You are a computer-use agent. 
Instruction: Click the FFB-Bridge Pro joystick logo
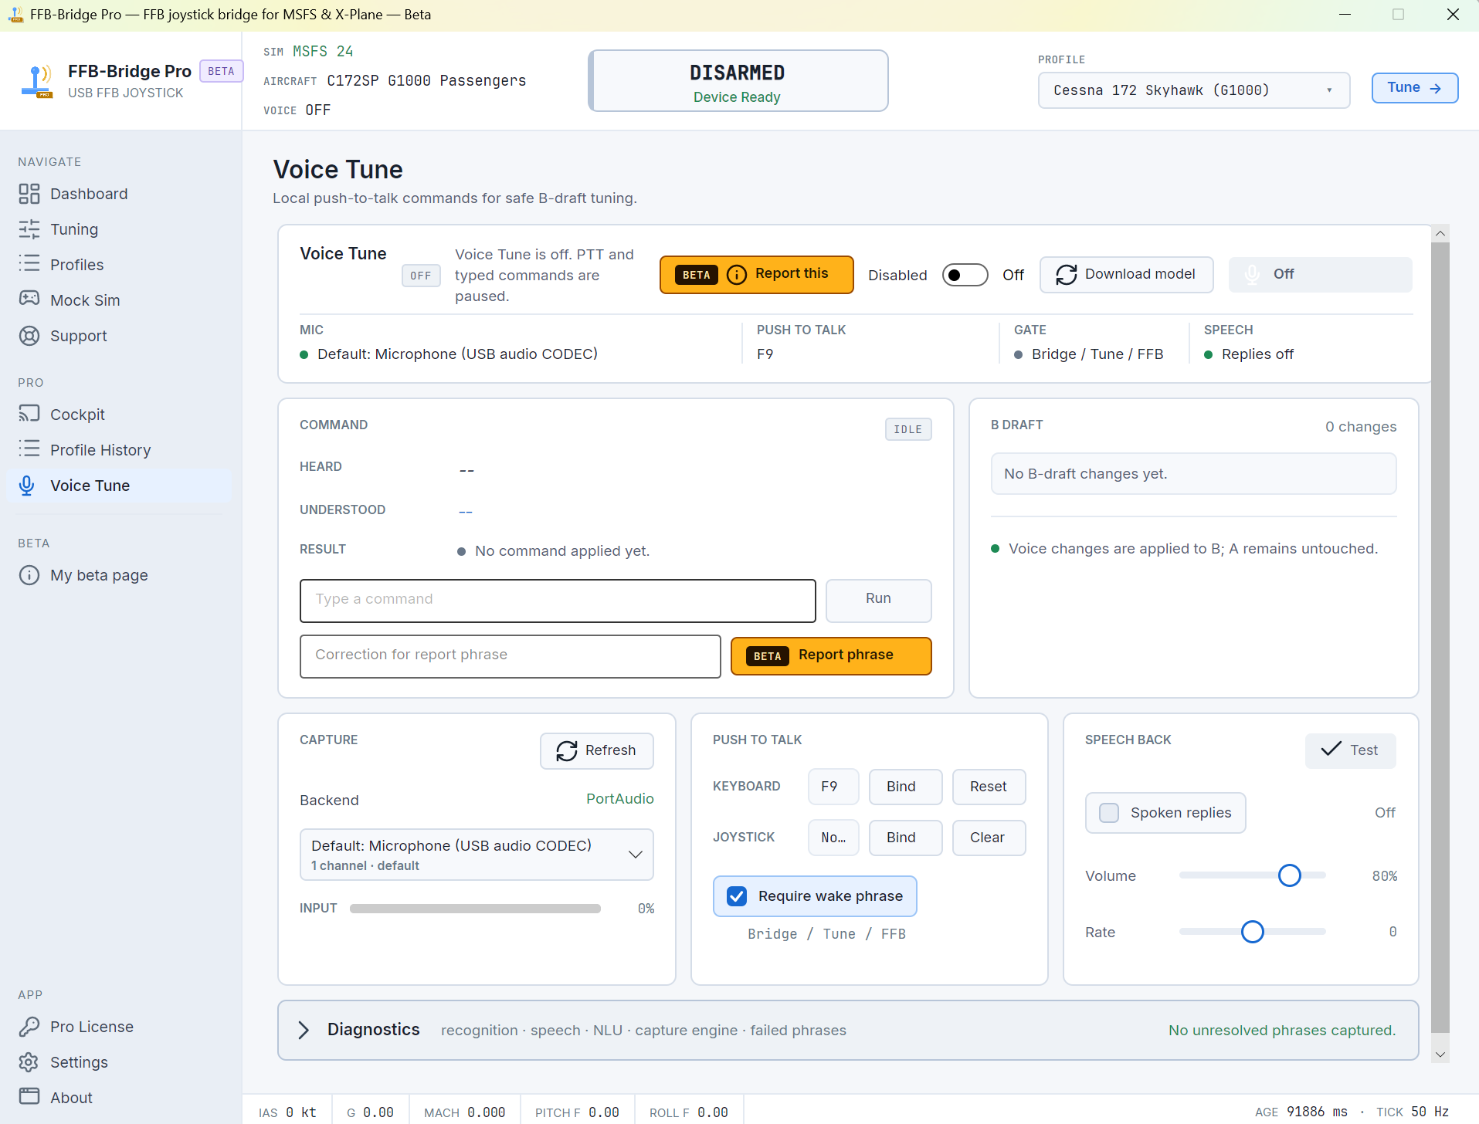click(36, 82)
